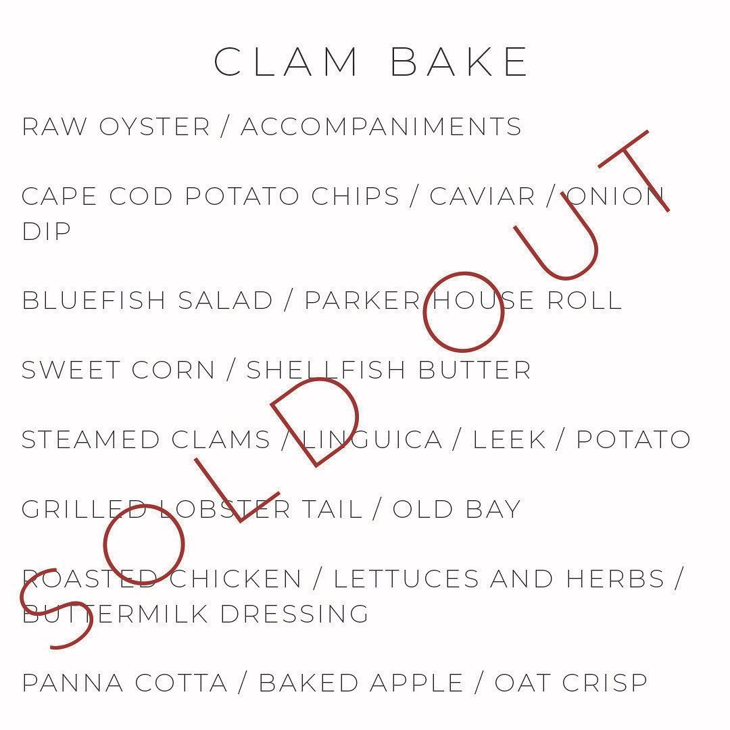Screen dimensions: 730x730
Task: Click the word ACCOMPANIMENTS
Action: click(x=381, y=127)
